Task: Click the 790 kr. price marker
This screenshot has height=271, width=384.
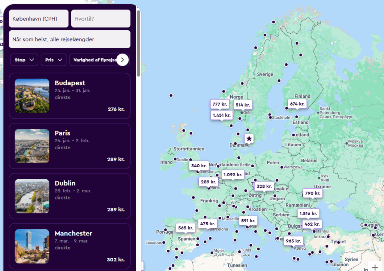Action: pyautogui.click(x=312, y=193)
